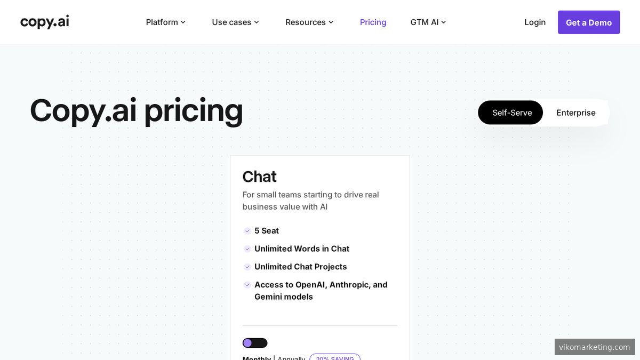Open the Platform menu

click(x=162, y=22)
